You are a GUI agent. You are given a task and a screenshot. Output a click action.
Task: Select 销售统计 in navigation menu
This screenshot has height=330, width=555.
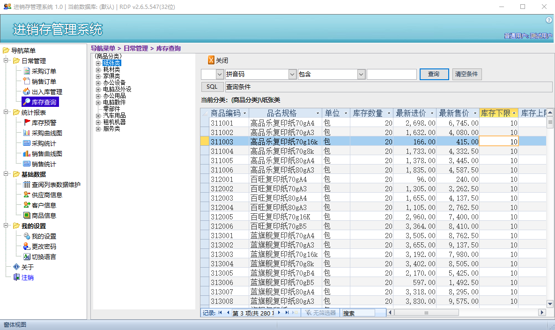pyautogui.click(x=44, y=164)
